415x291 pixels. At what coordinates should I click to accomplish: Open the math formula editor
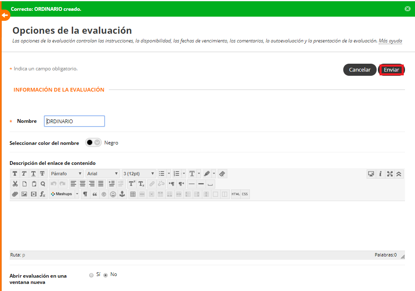(43, 194)
